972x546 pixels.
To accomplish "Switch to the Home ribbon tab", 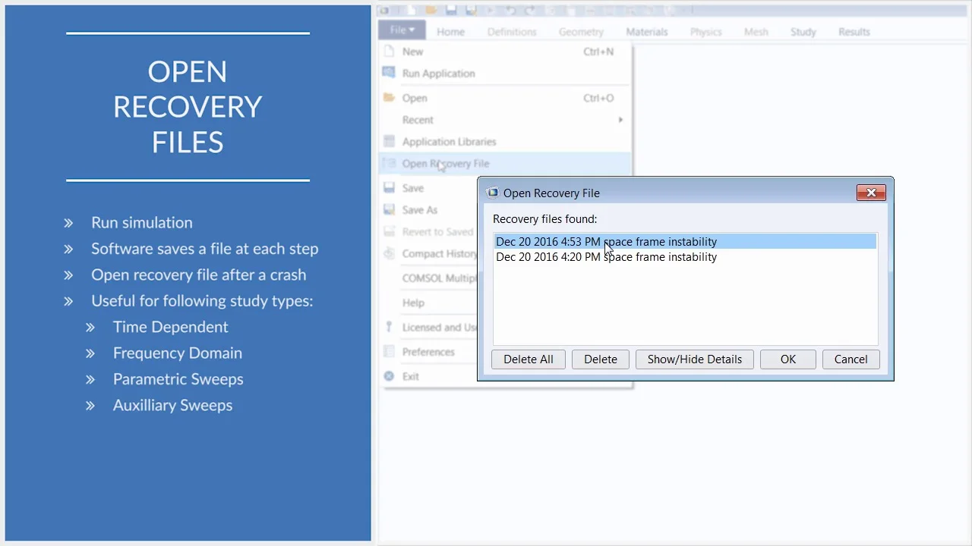I will (x=450, y=32).
